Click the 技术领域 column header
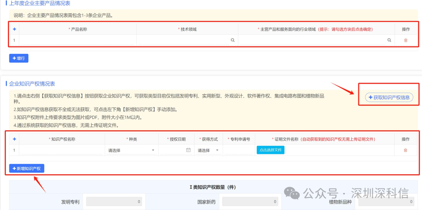422x210 pixels. (x=187, y=29)
